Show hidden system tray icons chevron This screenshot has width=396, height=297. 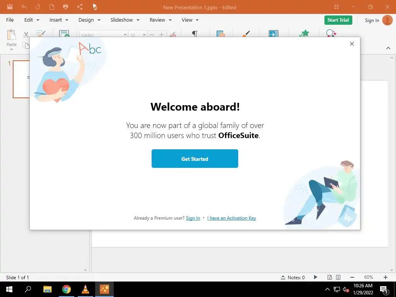coord(327,289)
